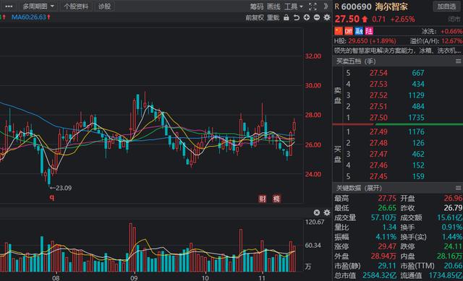The height and width of the screenshot is (281, 463).
Task: Select buy level 2 price 27.48
Action: click(x=378, y=143)
